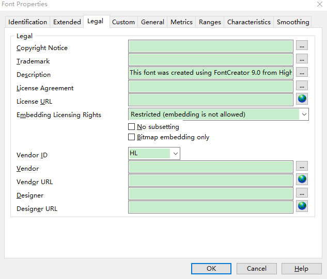327x279 pixels.
Task: Switch to the Characteristics tab
Action: click(249, 22)
